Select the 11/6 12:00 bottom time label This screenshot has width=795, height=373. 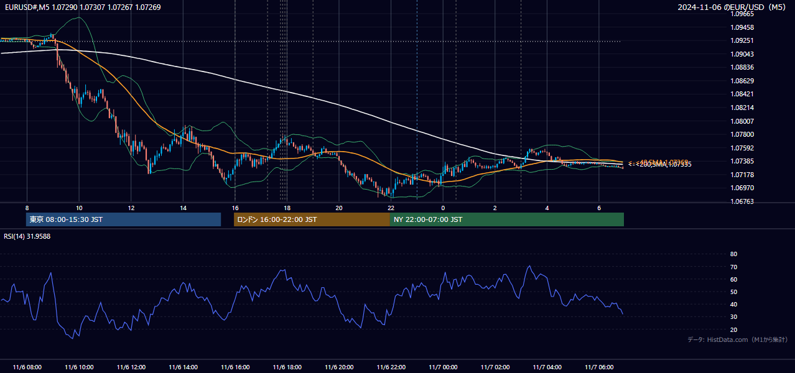click(131, 367)
